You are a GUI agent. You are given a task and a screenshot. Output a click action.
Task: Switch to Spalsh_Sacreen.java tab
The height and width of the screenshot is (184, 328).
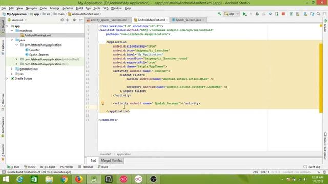188,20
